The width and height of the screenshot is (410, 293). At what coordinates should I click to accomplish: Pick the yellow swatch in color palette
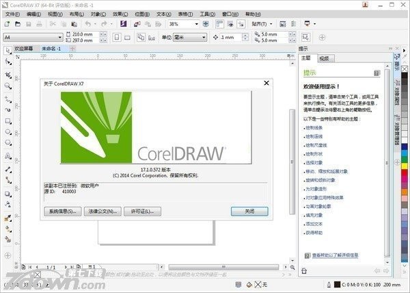coord(405,166)
